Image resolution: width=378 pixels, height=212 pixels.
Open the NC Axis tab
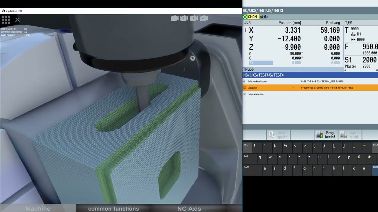(189, 208)
